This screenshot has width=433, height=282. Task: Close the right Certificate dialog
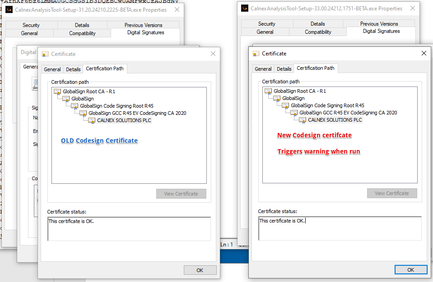click(x=424, y=53)
